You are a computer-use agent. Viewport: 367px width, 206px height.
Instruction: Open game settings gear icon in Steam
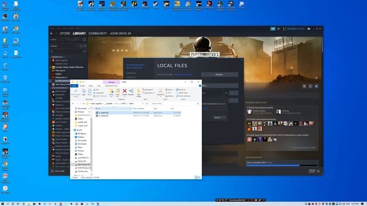click(x=304, y=86)
